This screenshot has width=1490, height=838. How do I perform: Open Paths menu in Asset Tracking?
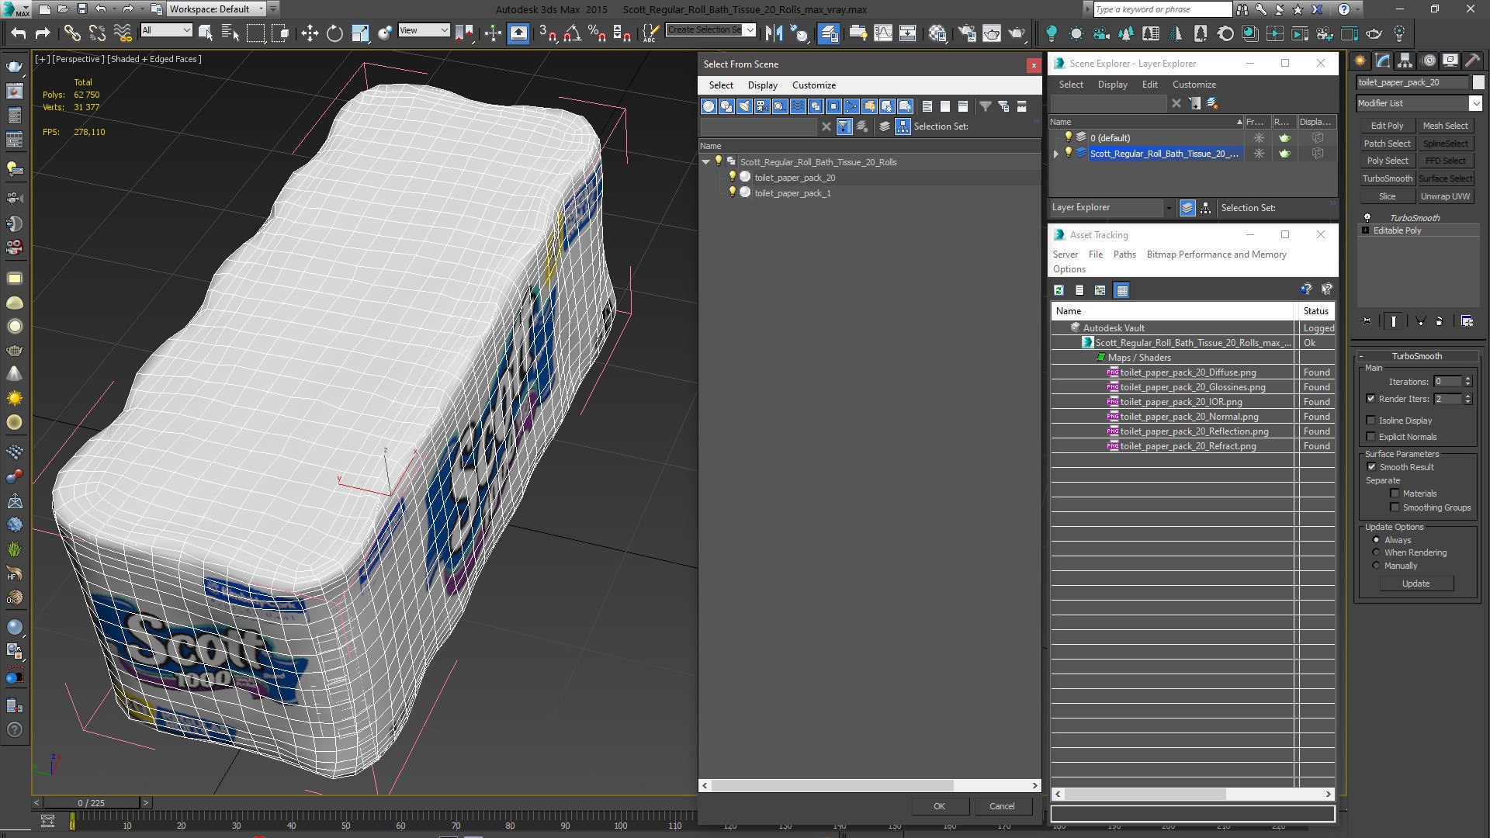click(1124, 255)
